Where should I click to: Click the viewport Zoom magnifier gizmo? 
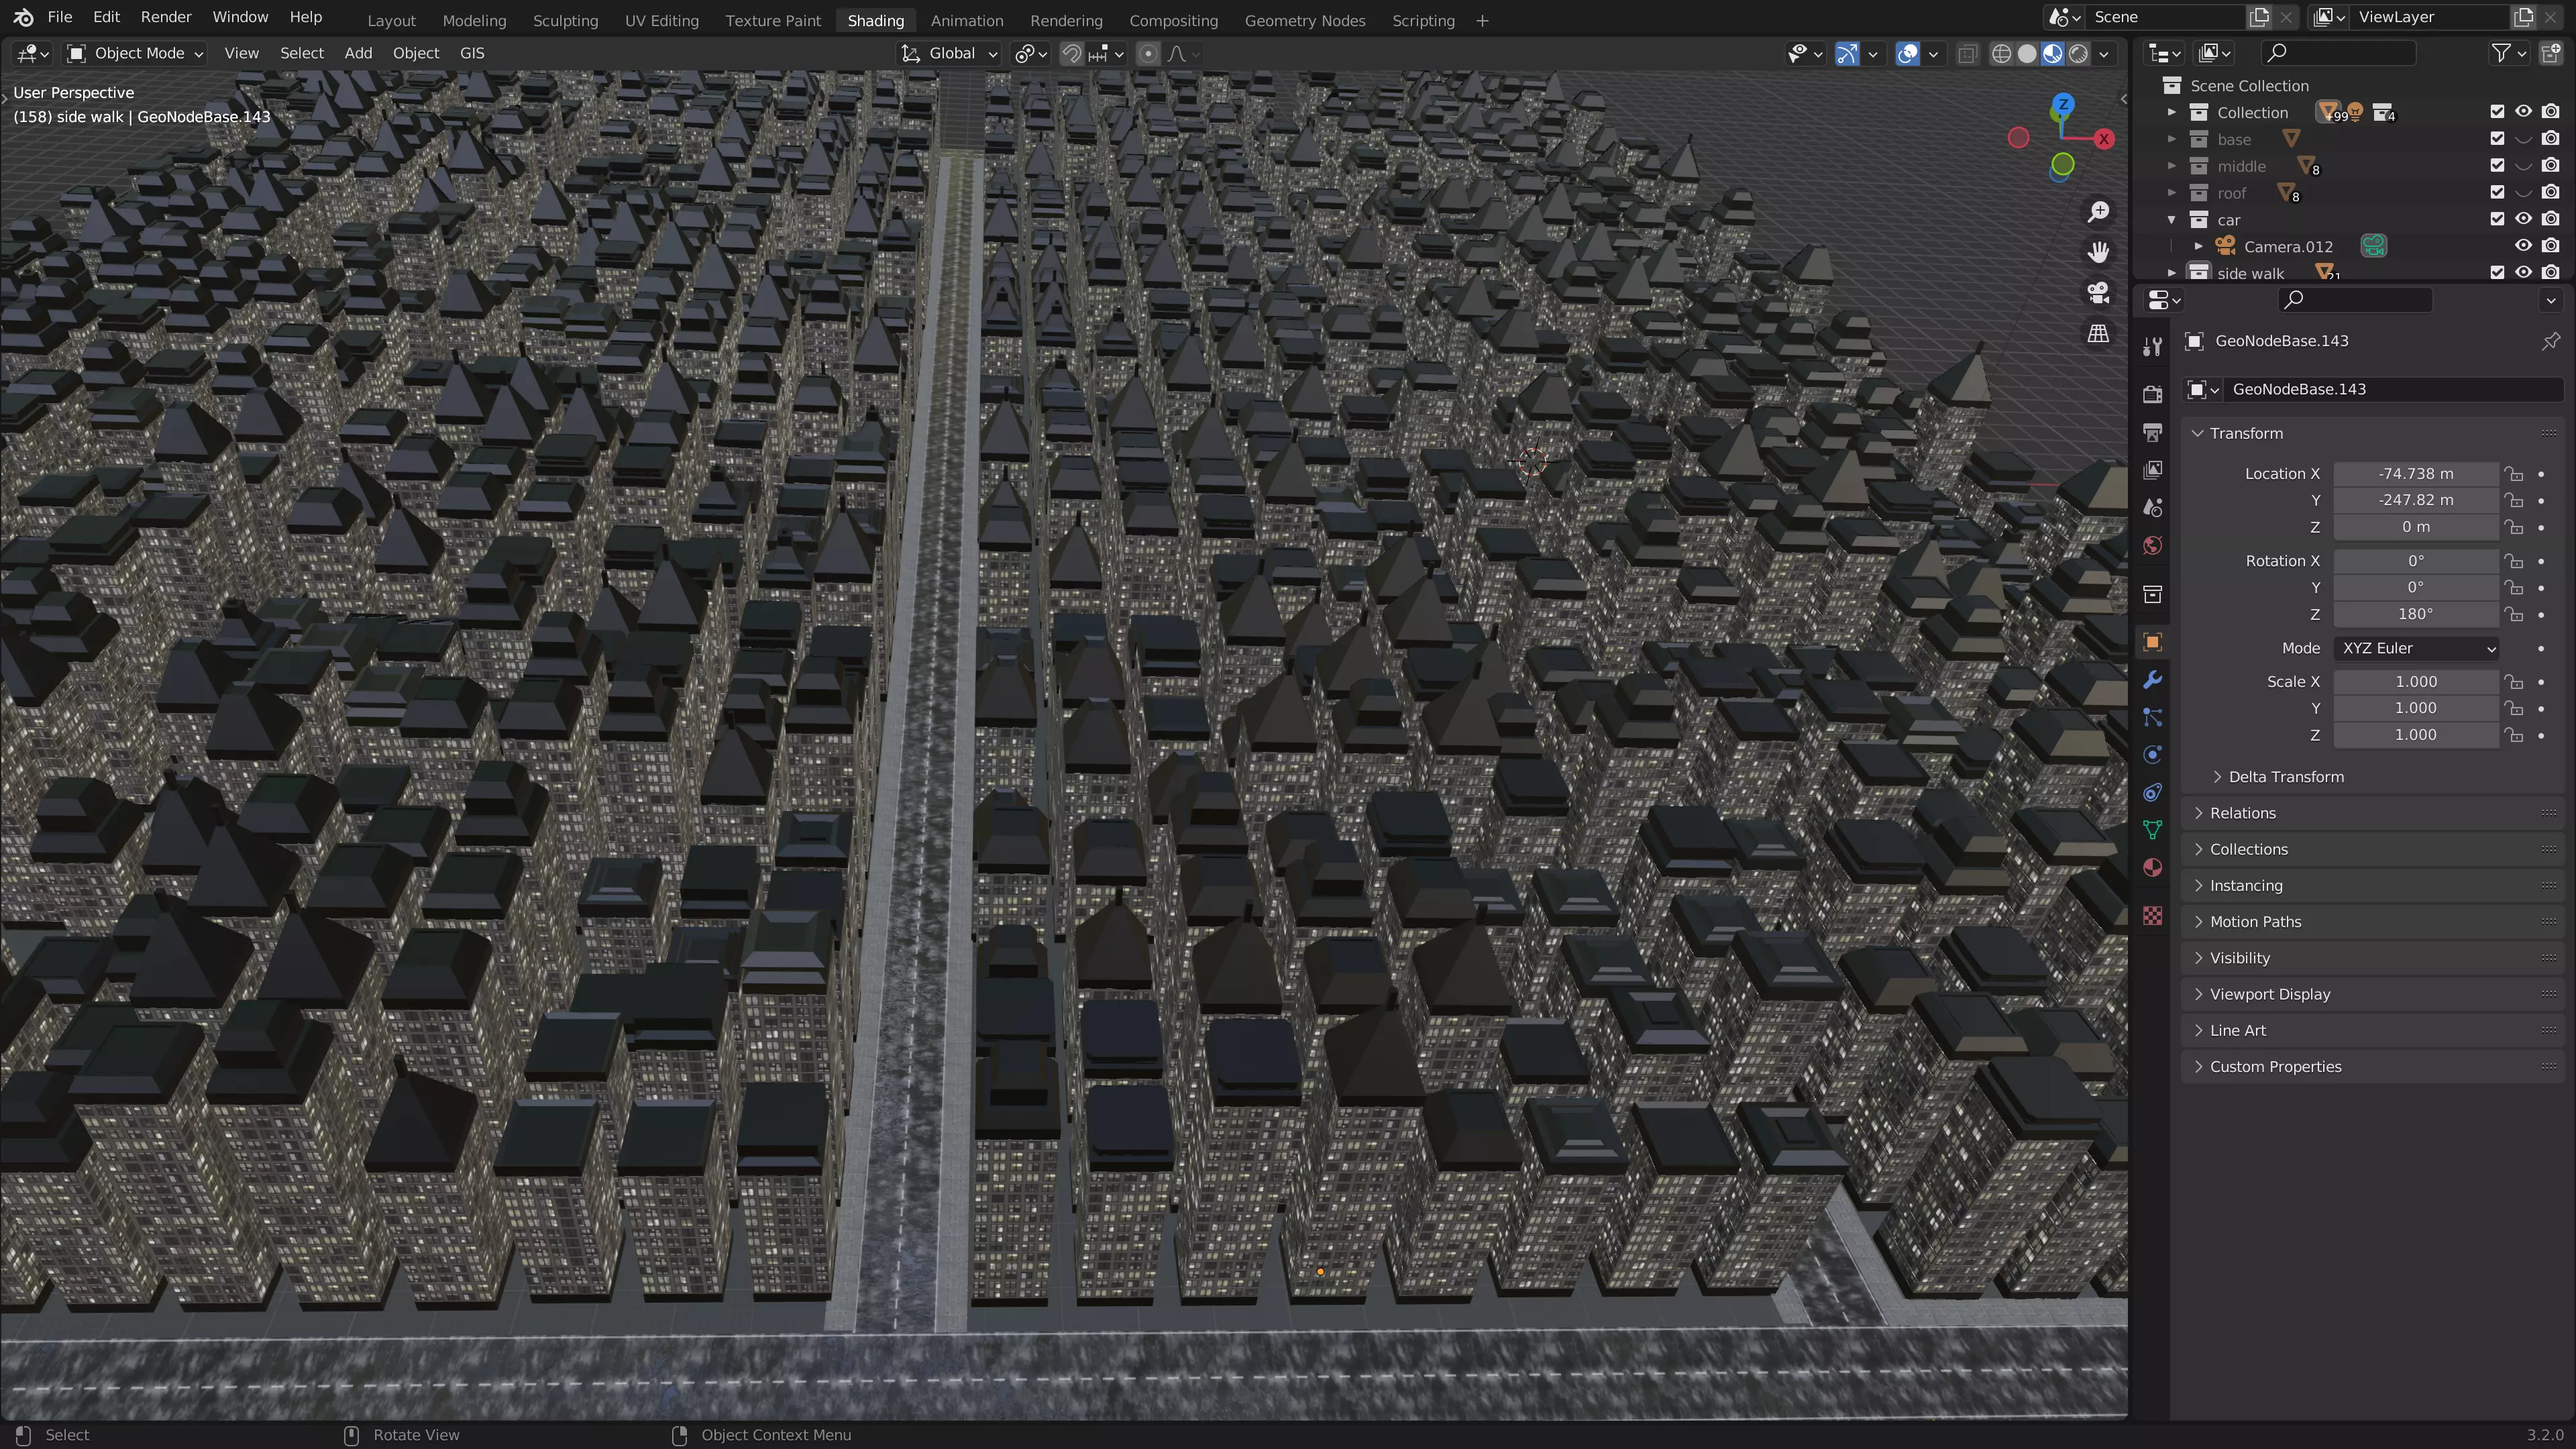click(2098, 212)
